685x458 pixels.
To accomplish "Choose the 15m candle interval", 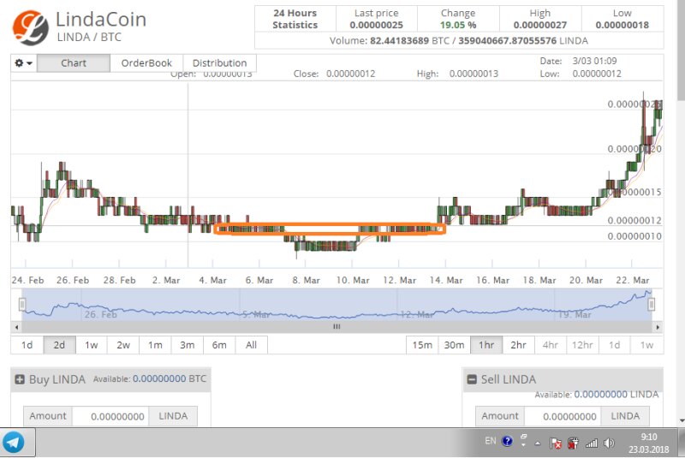I will (x=422, y=345).
